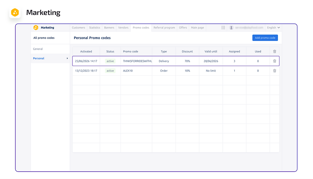
Task: Click the Assigned column header
Action: coord(234,51)
